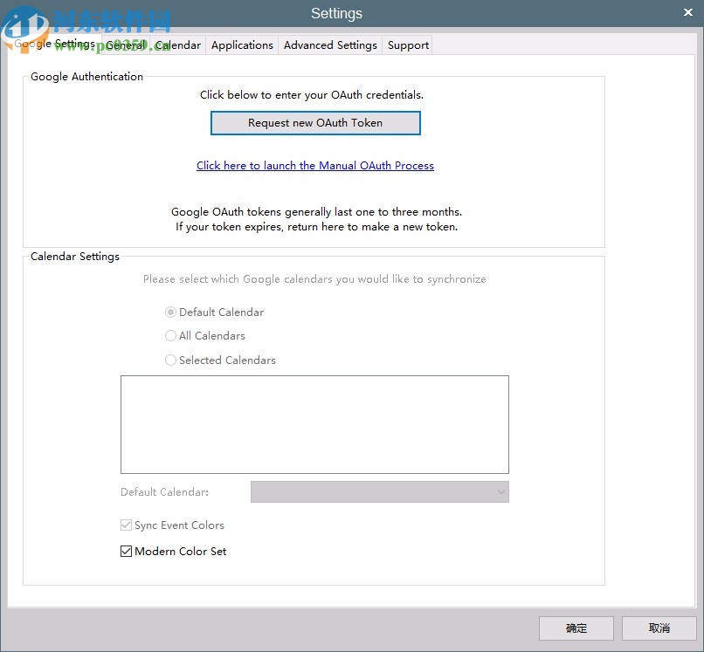Viewport: 704px width, 652px height.
Task: Switch to the General tab
Action: point(126,45)
